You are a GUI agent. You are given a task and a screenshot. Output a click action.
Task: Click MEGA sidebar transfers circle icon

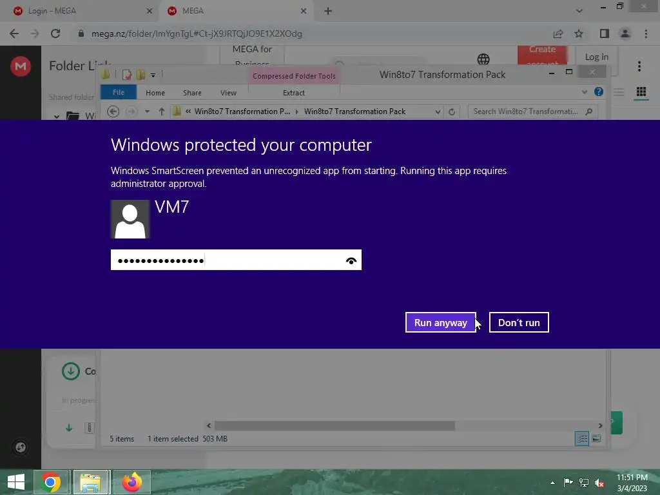pos(21,447)
